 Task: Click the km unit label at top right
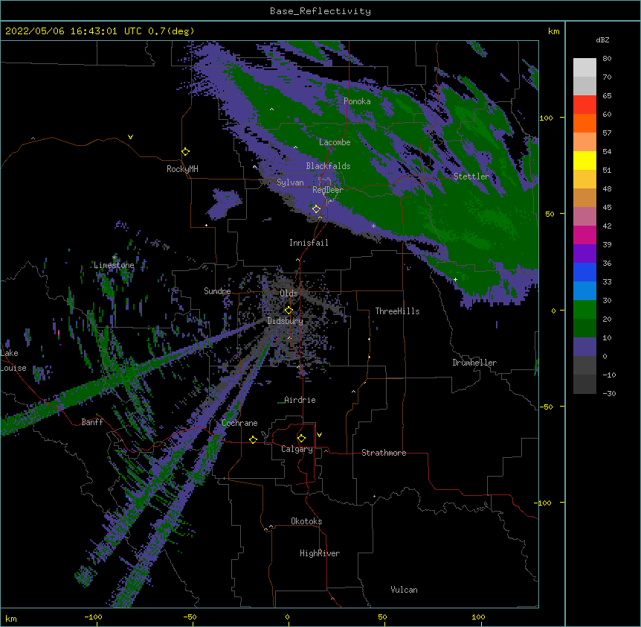[x=554, y=31]
